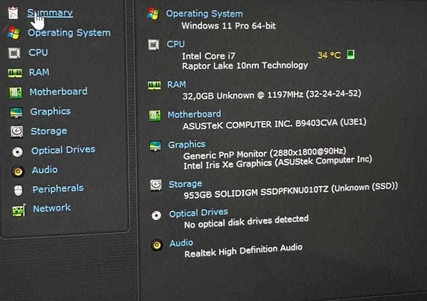The image size is (427, 301).
Task: Click the CPU chip icon in sidebar
Action: point(14,53)
